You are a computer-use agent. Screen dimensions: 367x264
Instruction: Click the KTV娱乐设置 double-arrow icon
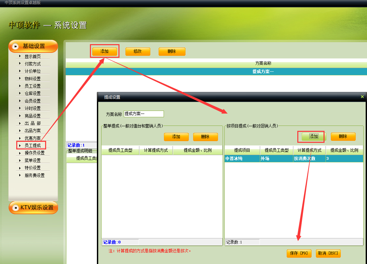15,208
